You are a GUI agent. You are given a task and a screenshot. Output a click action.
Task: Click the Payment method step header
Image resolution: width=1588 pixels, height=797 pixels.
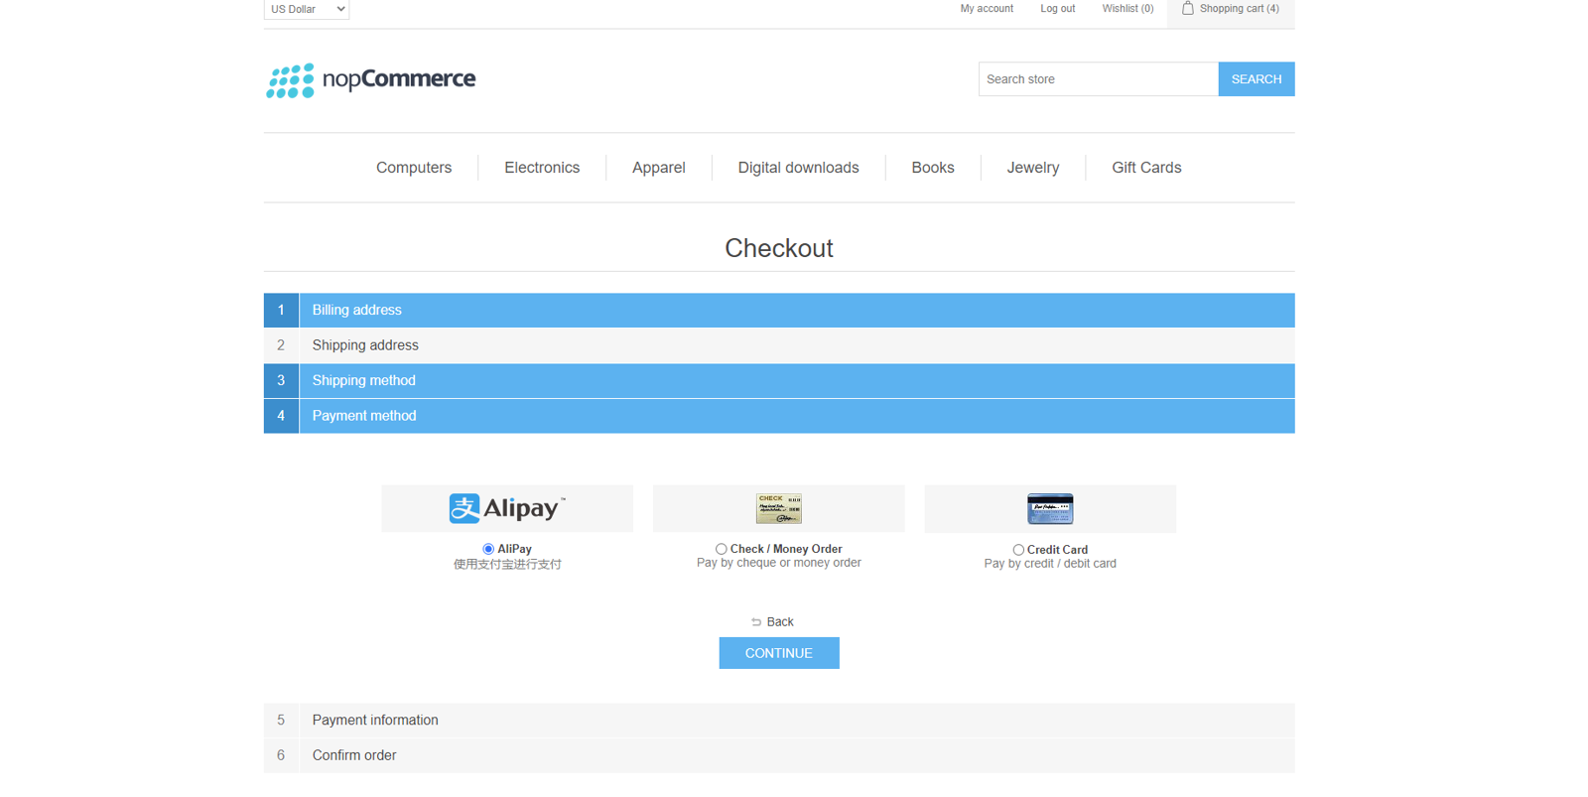(x=779, y=416)
